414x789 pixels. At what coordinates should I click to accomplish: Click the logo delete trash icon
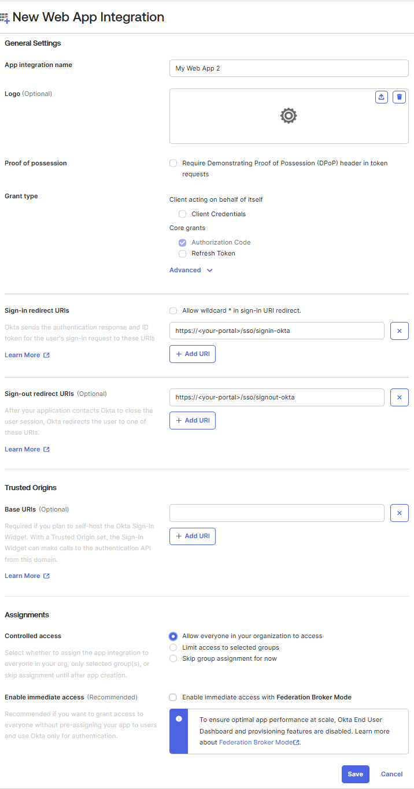coord(399,97)
